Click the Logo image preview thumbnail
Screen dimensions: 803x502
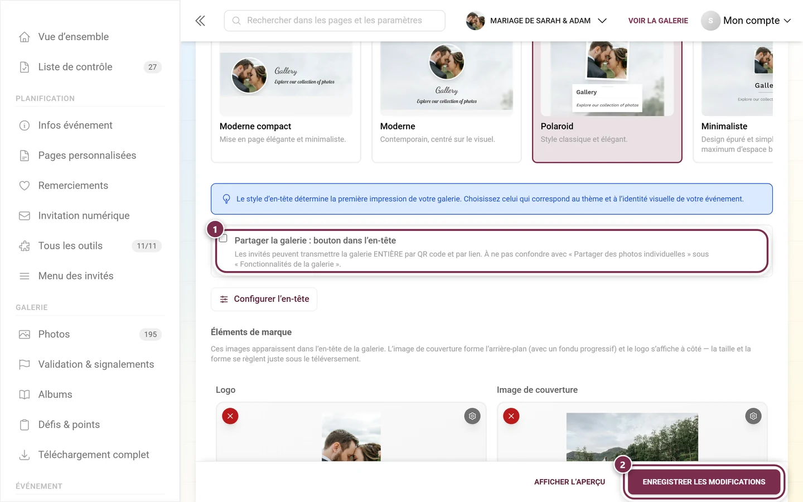[351, 437]
